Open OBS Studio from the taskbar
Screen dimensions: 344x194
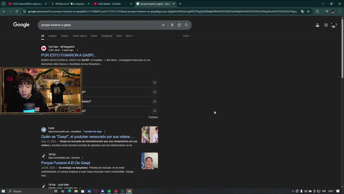123,191
